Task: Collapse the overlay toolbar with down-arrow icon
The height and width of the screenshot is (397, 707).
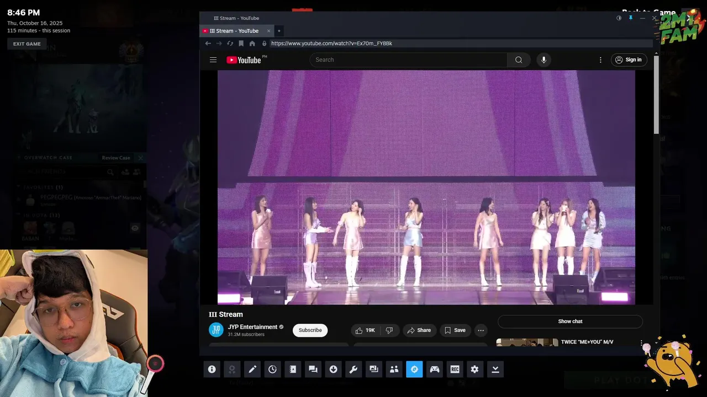Action: [495, 369]
